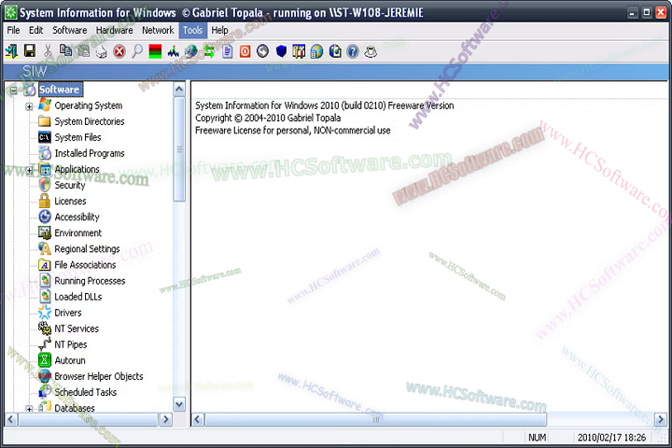Click the Paste clipboard icon
This screenshot has height=448, width=672.
tap(84, 51)
